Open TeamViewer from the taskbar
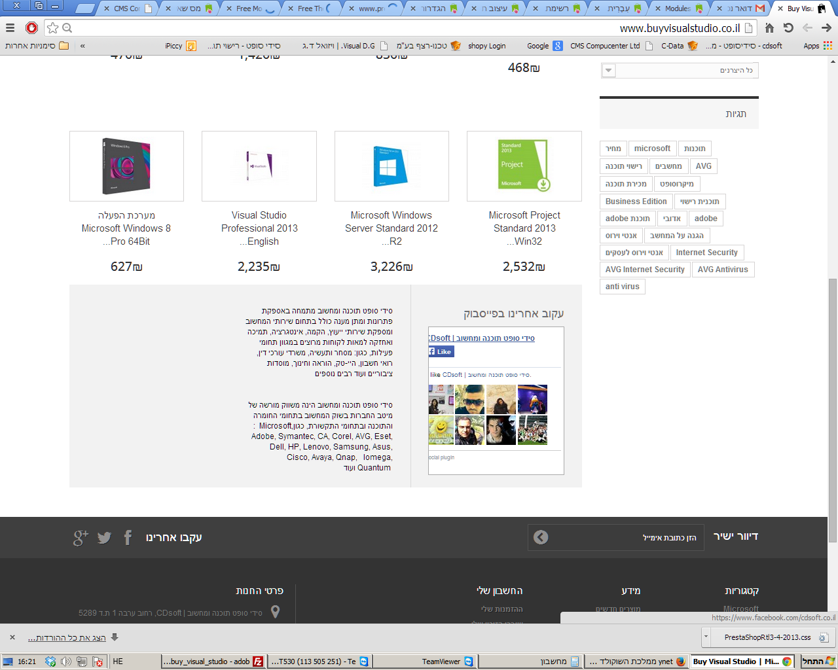 (x=425, y=661)
